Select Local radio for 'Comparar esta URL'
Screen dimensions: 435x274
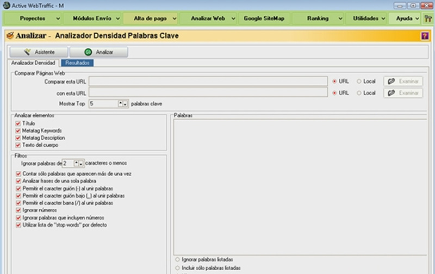pyautogui.click(x=359, y=81)
